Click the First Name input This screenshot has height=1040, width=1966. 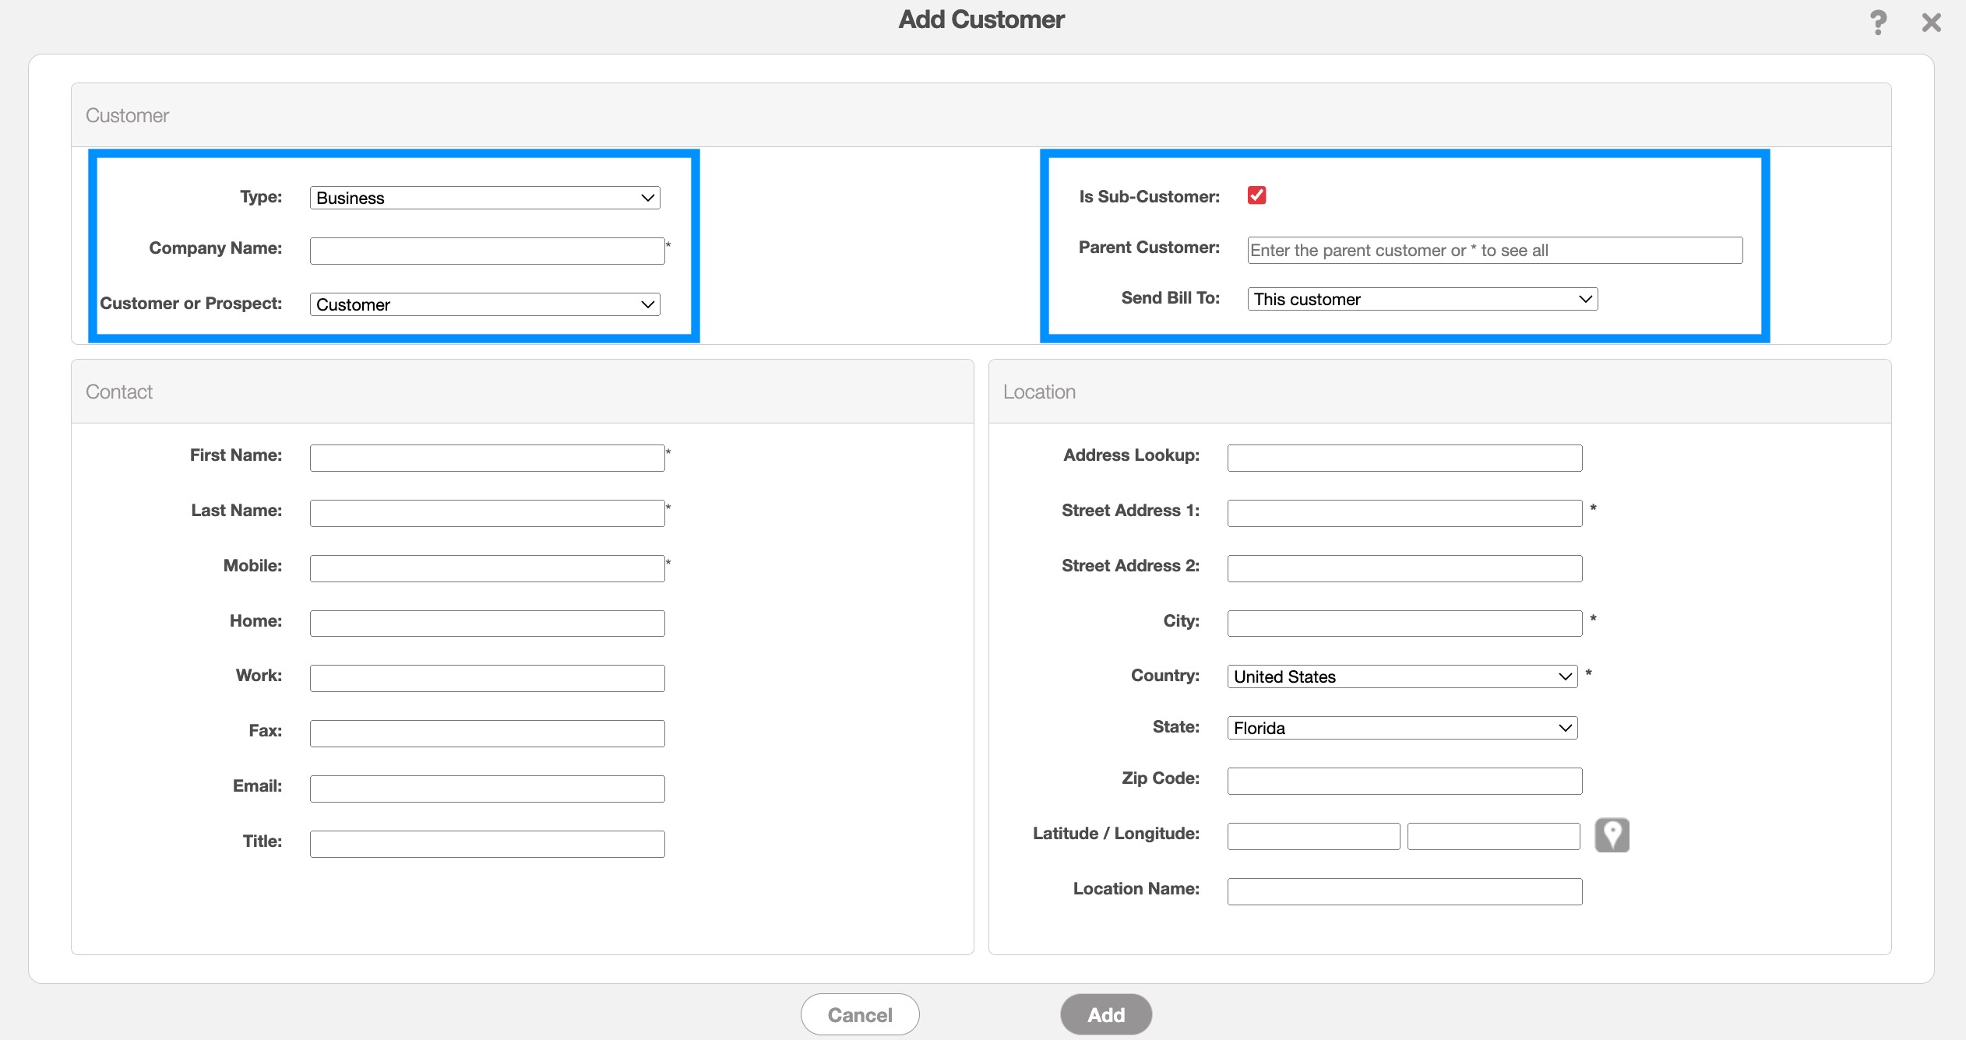pos(487,458)
